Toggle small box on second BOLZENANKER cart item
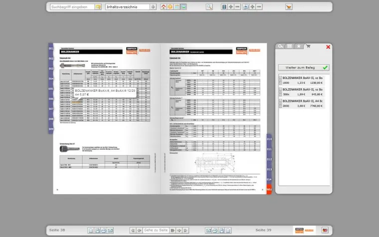The height and width of the screenshot is (237, 379). tap(280, 89)
